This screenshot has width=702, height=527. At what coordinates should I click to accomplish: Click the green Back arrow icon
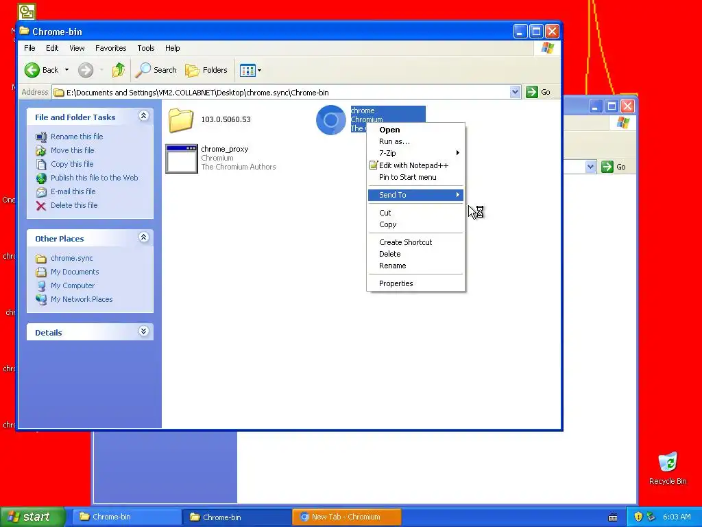point(32,70)
